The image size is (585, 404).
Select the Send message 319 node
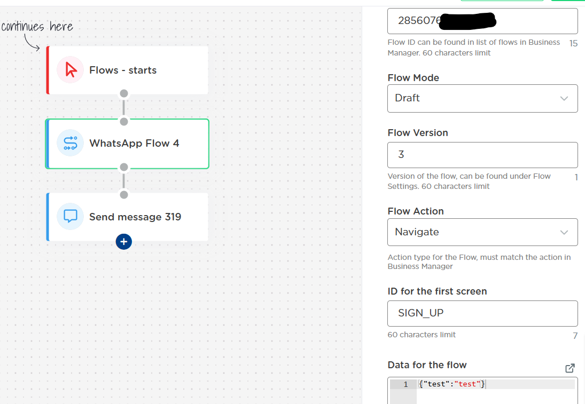tap(127, 217)
